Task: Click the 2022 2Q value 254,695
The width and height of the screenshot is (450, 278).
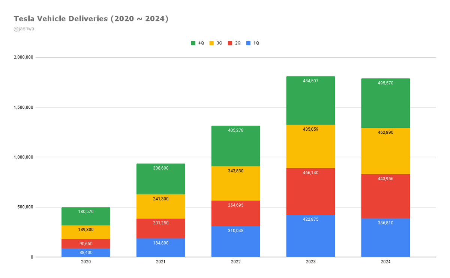Action: (x=235, y=205)
